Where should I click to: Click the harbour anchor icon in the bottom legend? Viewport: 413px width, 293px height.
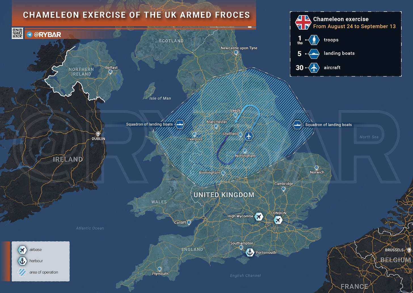tap(22, 261)
